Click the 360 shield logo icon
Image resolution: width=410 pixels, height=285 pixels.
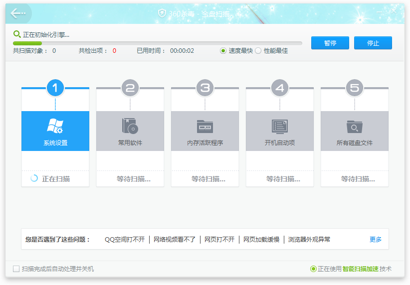[162, 13]
